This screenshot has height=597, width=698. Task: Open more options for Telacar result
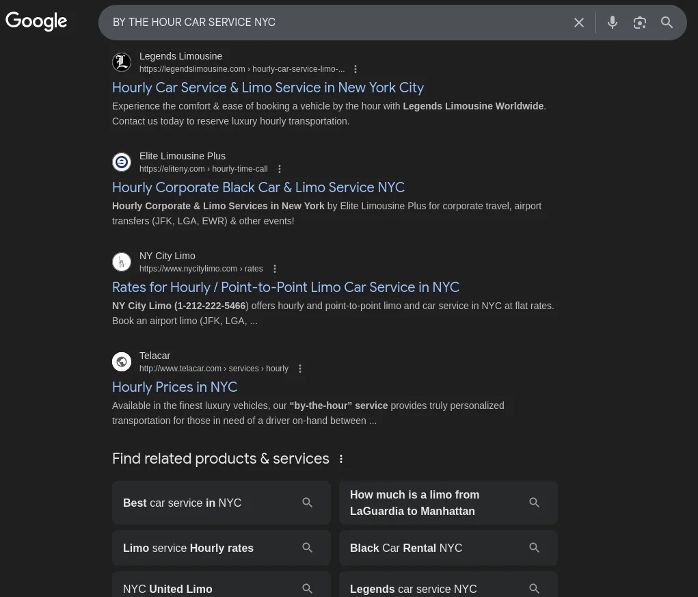tap(299, 369)
